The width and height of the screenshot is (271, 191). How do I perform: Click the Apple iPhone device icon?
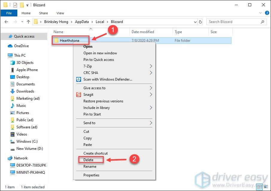click(13, 70)
